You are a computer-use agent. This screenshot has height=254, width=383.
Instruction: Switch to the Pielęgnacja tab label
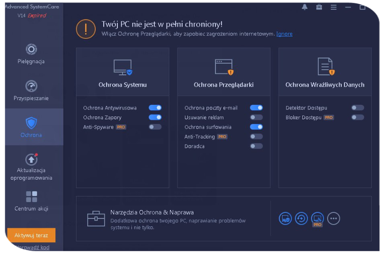click(31, 61)
